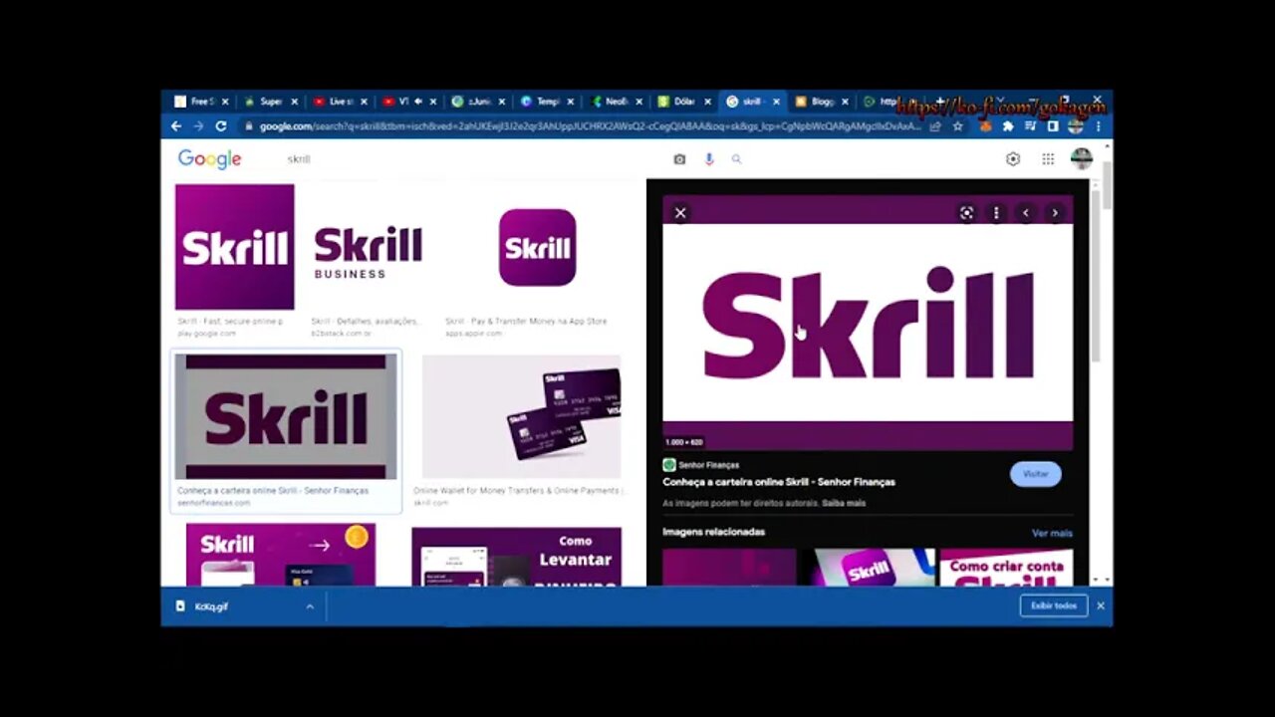Click the Google logo
The width and height of the screenshot is (1275, 717).
(209, 159)
